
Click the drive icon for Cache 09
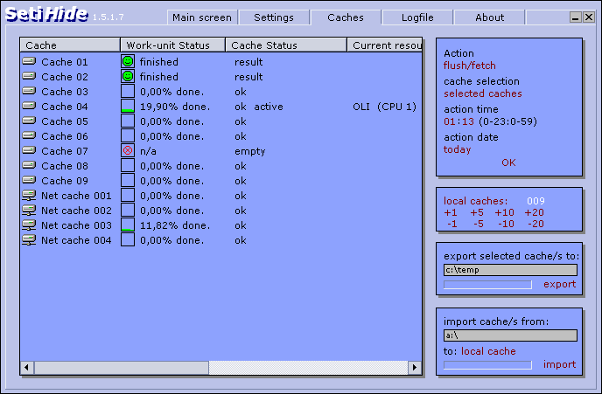point(29,180)
